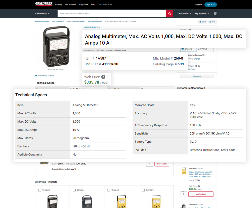
Task: Click 'Batteries, Instructions, Test Leads' value
Action: [x=212, y=150]
